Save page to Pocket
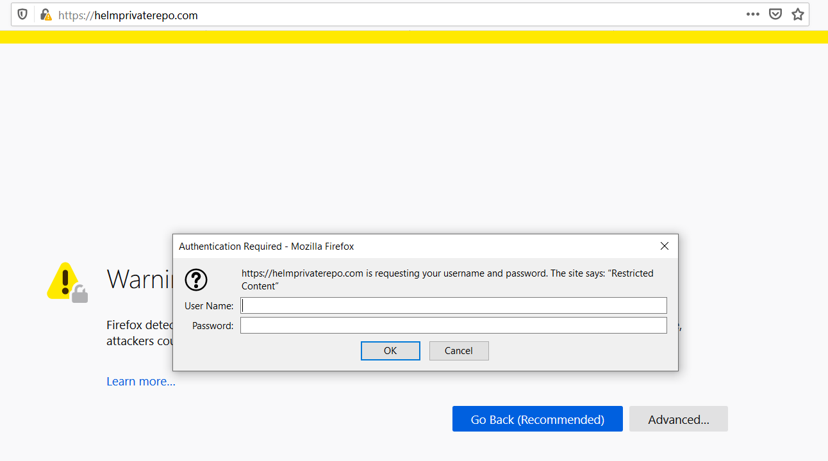 click(775, 13)
